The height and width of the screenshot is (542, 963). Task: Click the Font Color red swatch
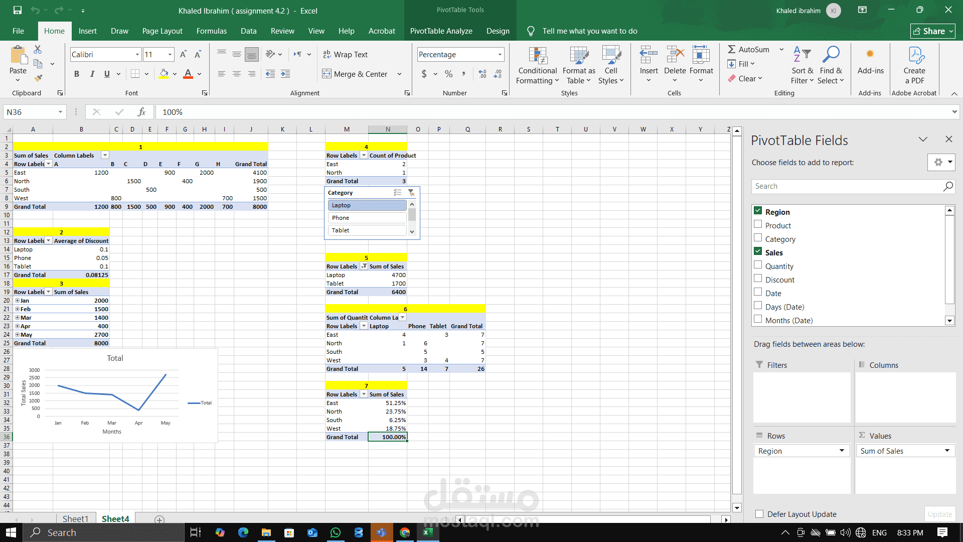[x=188, y=74]
